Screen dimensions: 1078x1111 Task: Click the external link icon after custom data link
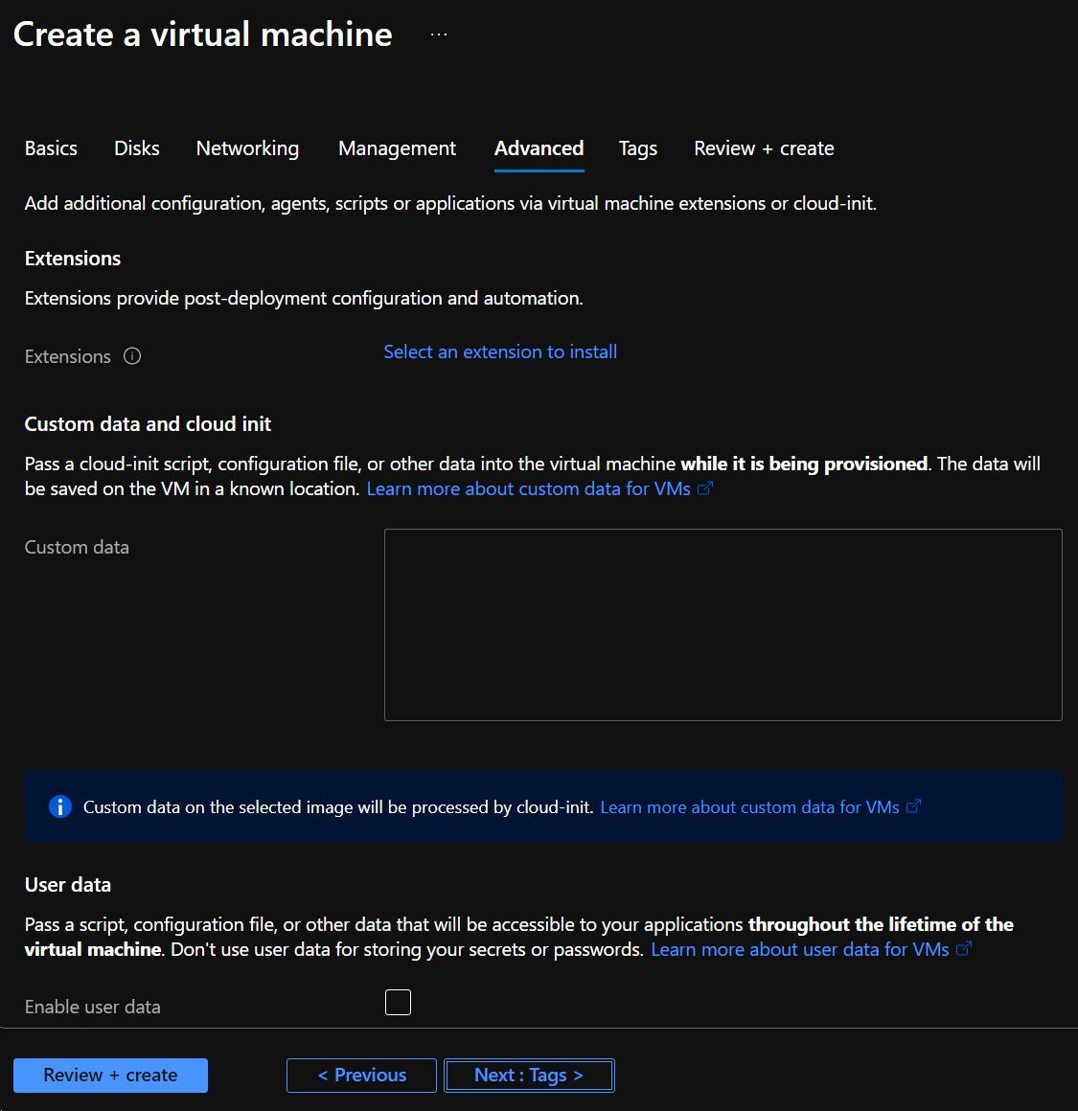pos(706,488)
